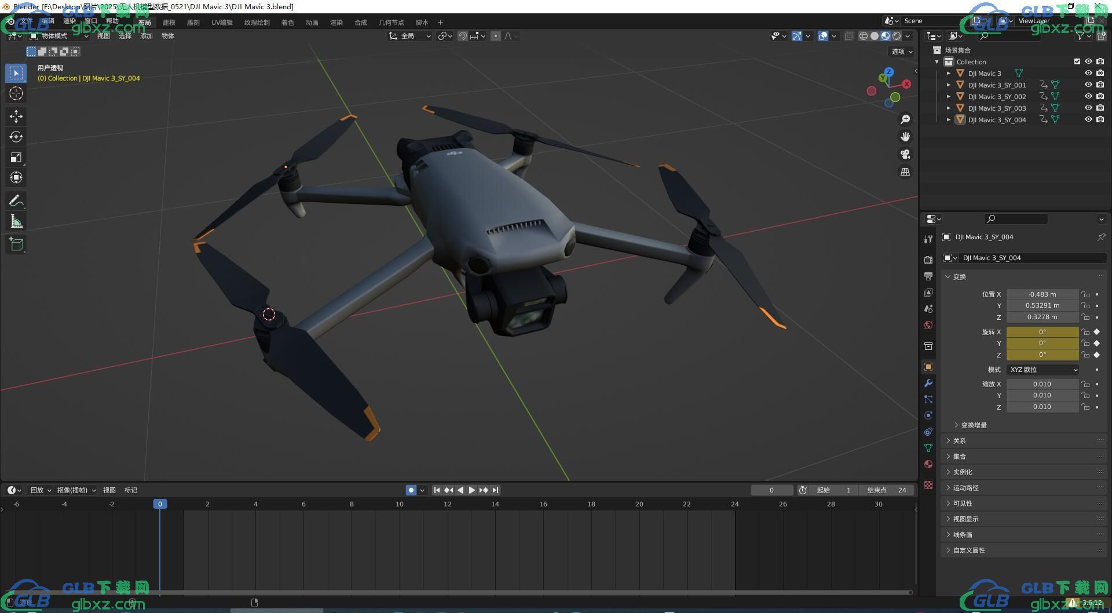
Task: Select the 3D Cursor tool
Action: click(x=16, y=93)
